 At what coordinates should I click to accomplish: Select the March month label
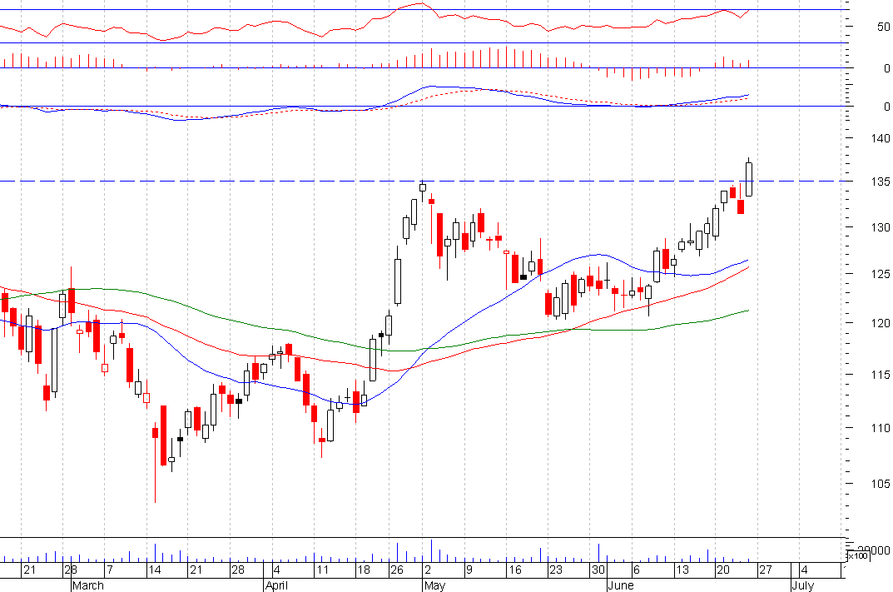pos(88,585)
